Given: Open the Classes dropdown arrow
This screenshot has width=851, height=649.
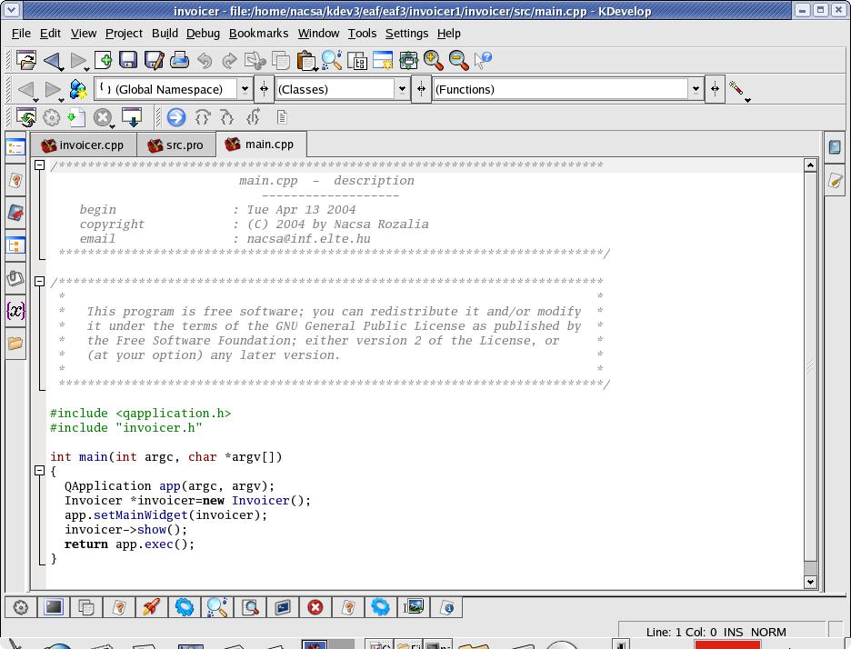Looking at the screenshot, I should pyautogui.click(x=402, y=89).
